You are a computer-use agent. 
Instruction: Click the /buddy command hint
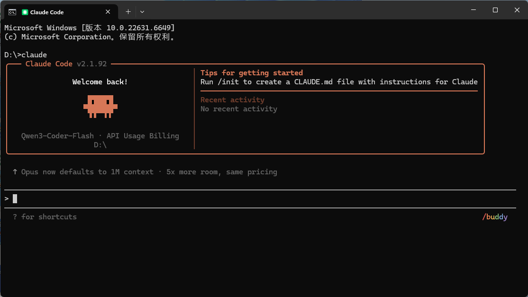tap(495, 217)
